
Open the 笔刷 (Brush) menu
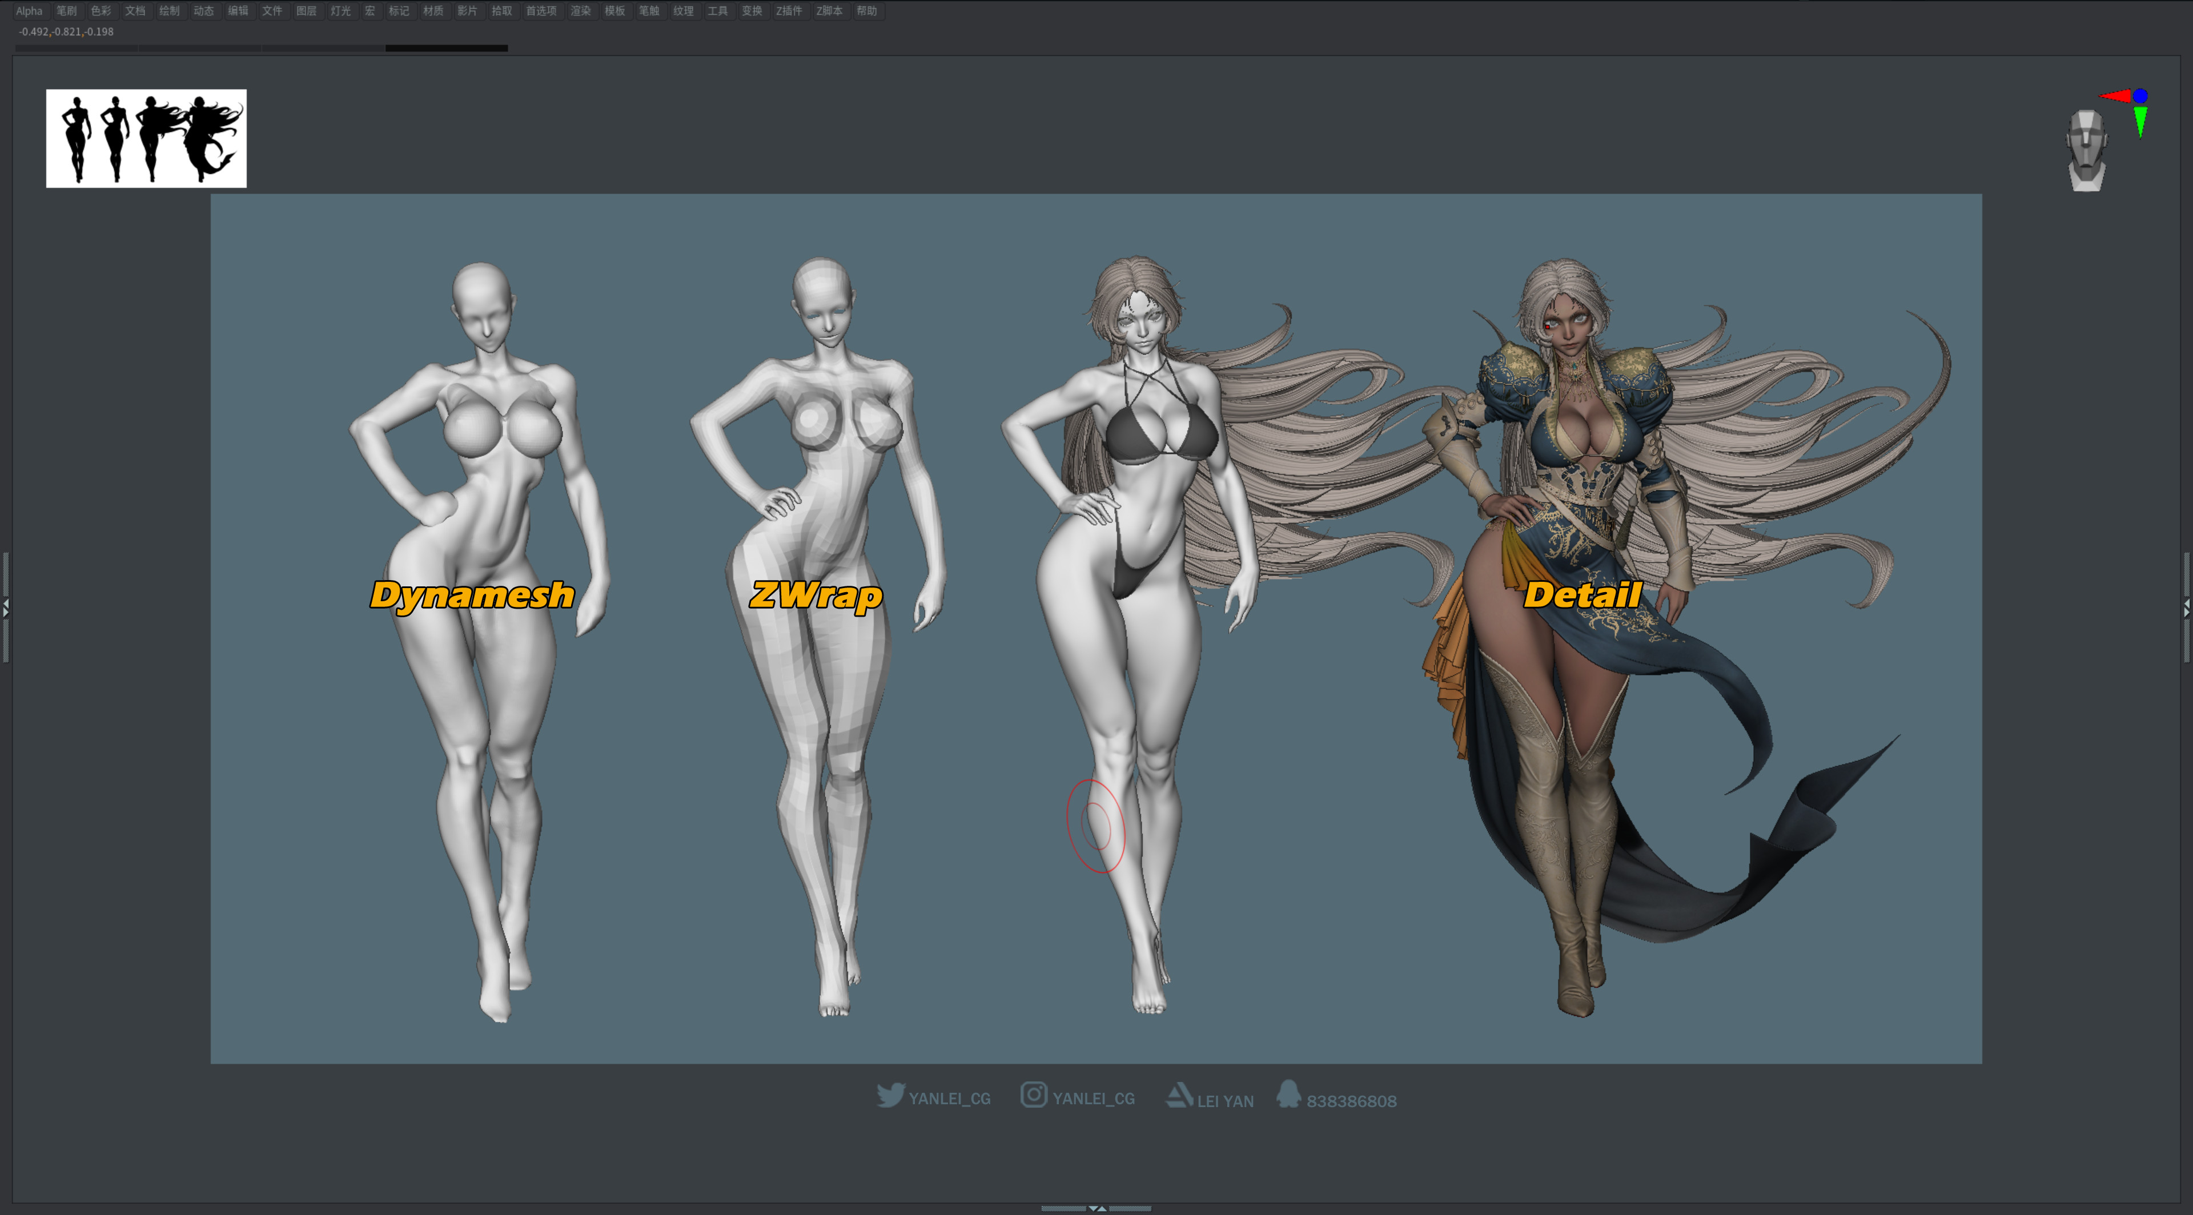click(66, 11)
